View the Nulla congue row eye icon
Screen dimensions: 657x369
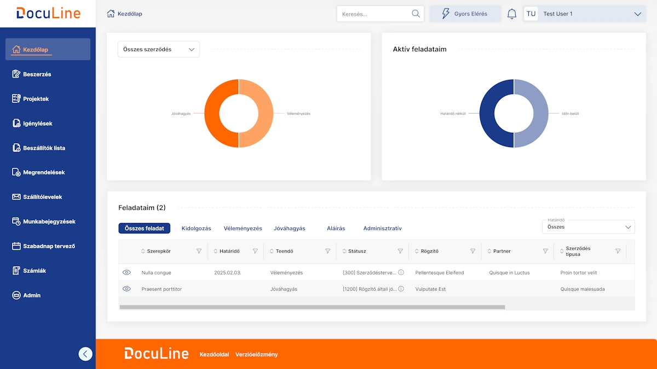click(126, 272)
